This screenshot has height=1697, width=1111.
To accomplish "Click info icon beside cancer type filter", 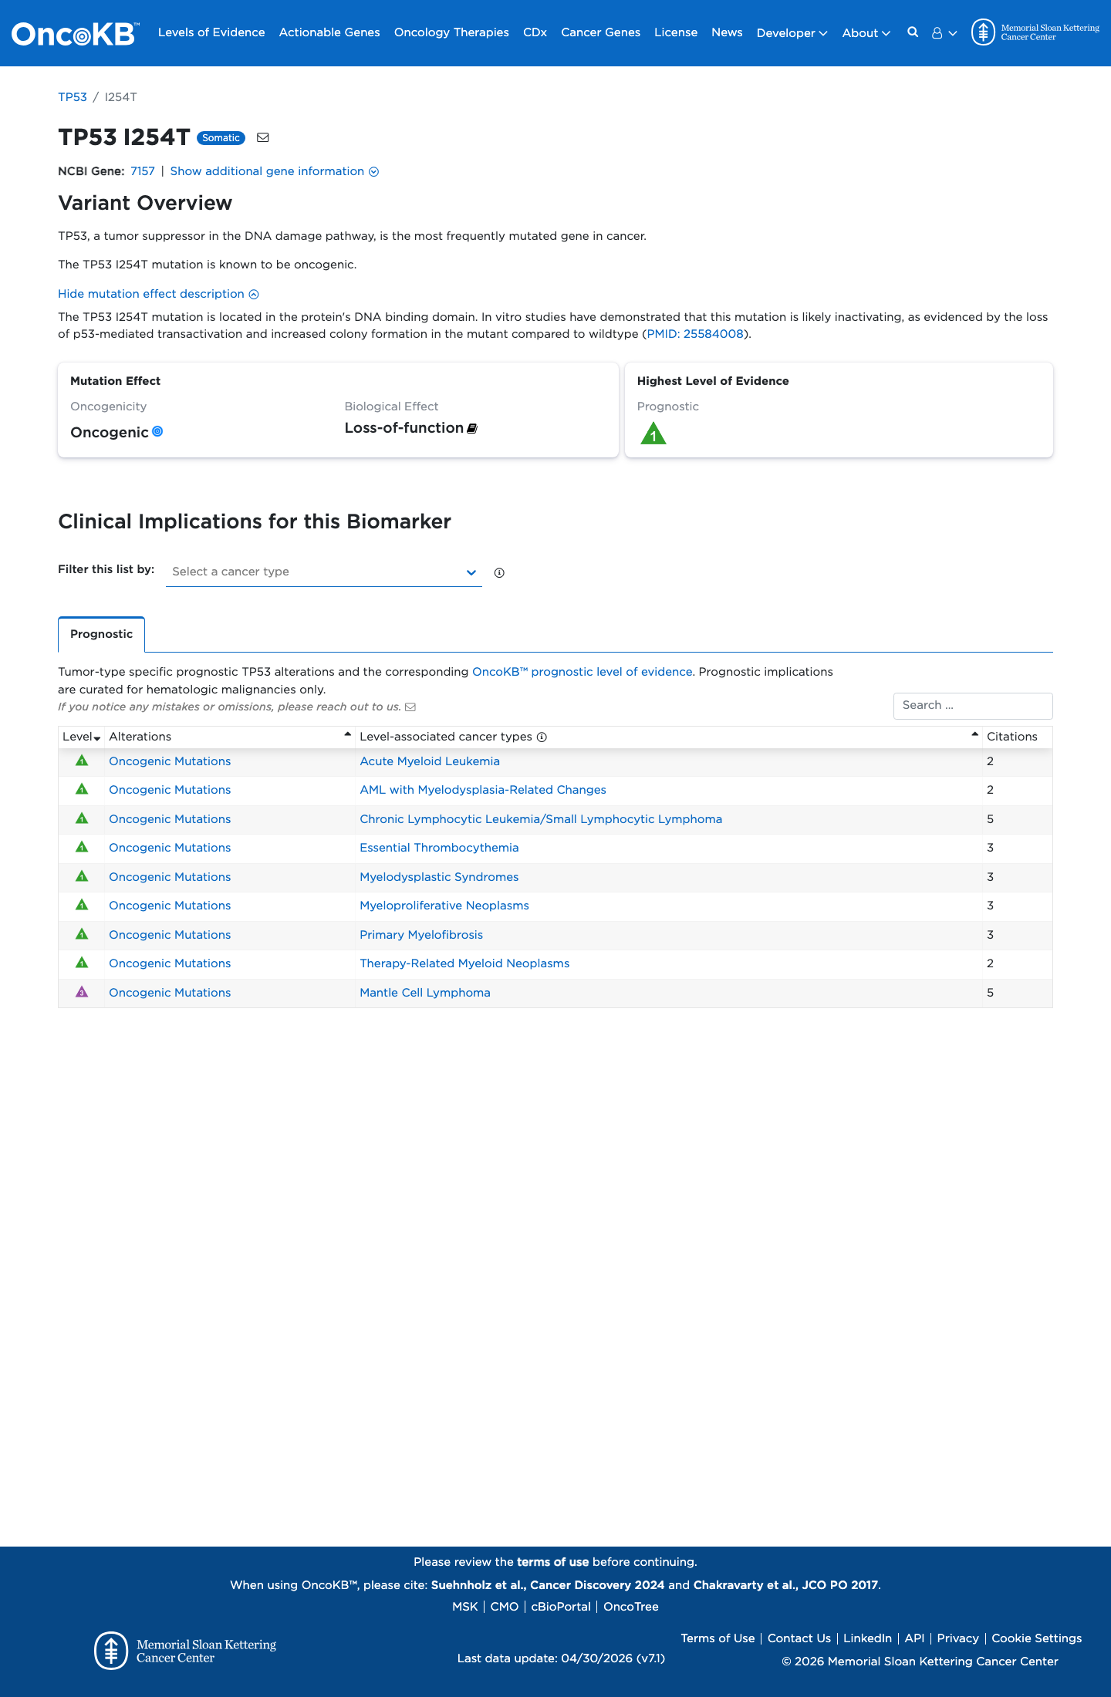I will coord(499,572).
